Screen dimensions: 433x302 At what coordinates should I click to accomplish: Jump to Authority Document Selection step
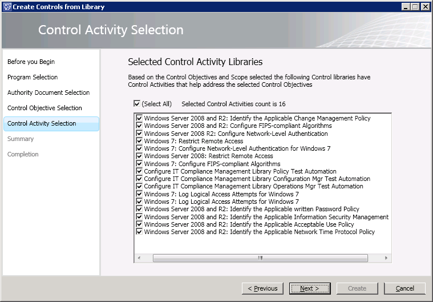(x=48, y=92)
